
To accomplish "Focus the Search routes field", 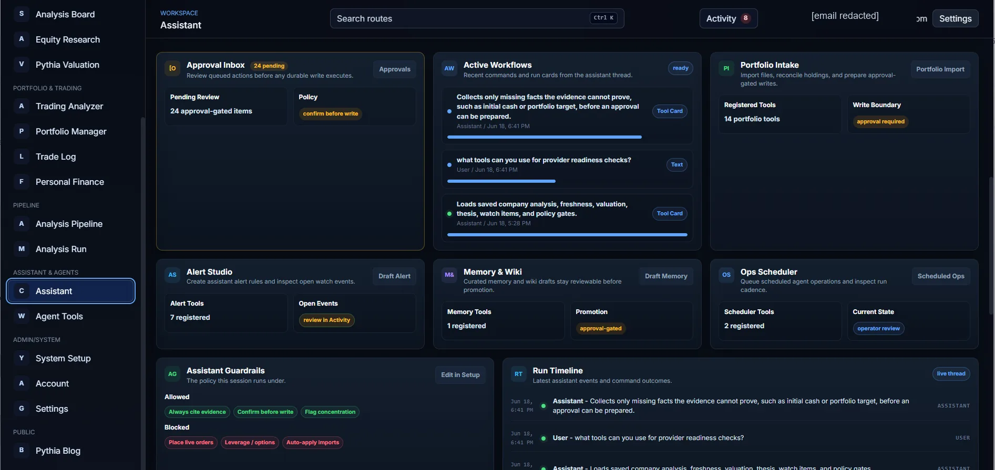I will pyautogui.click(x=477, y=18).
